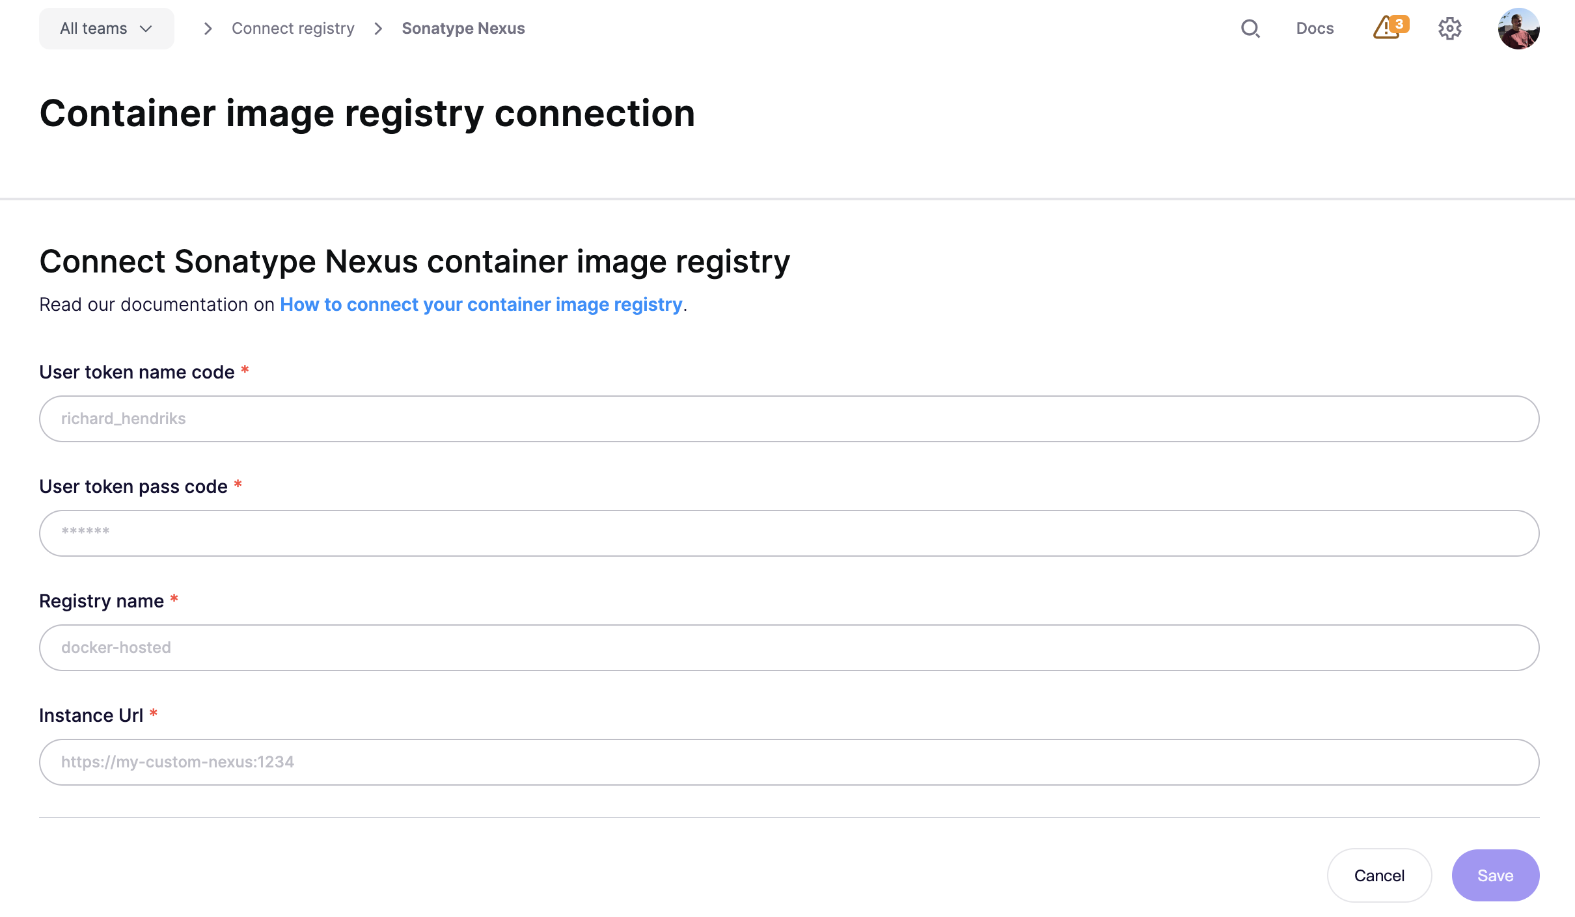
Task: Go to Connect registry breadcrumb
Action: (x=293, y=29)
